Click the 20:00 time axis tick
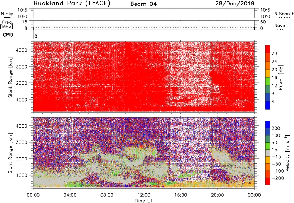Image resolution: width=294 pixels, height=203 pixels. (x=218, y=195)
